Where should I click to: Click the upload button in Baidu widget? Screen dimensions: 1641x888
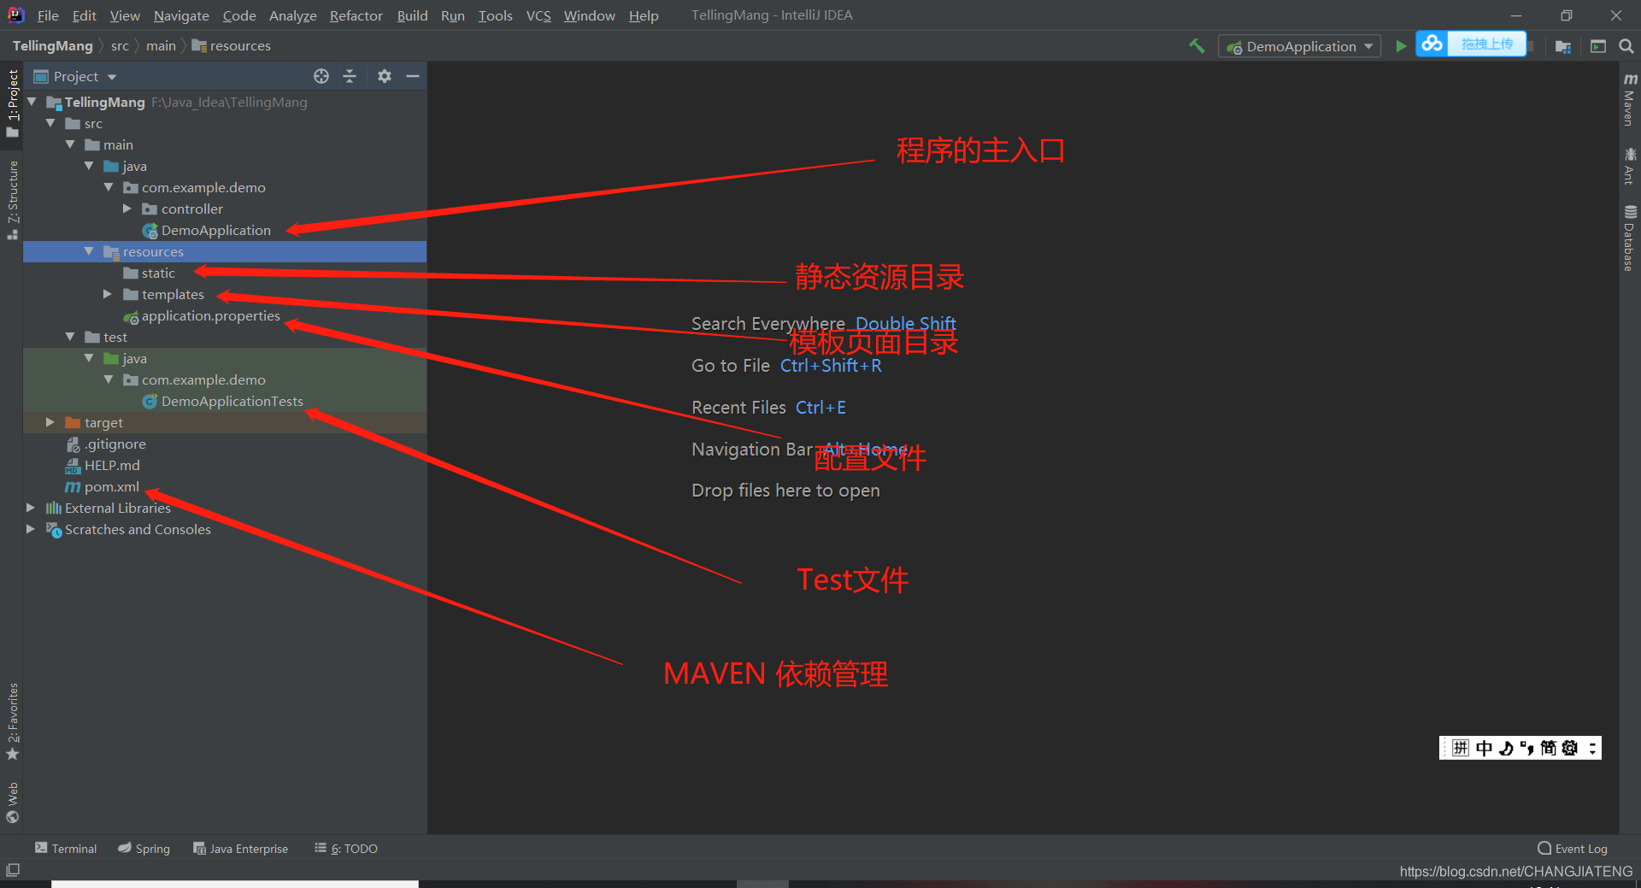point(1486,44)
